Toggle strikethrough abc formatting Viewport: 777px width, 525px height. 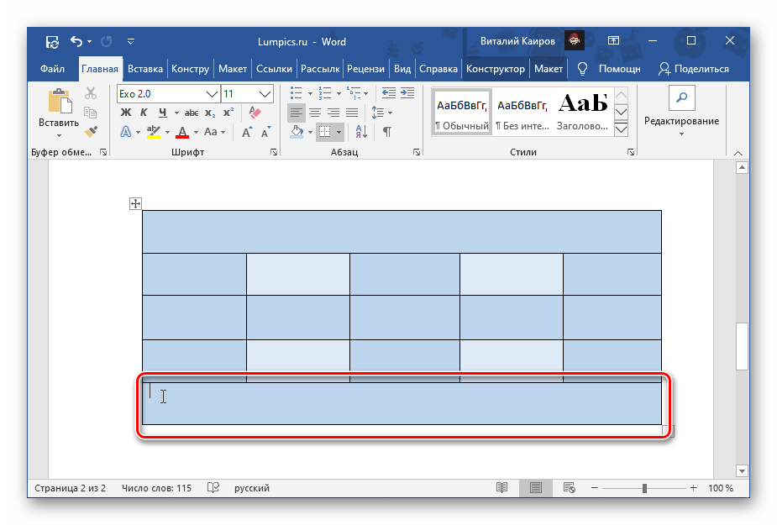click(192, 113)
